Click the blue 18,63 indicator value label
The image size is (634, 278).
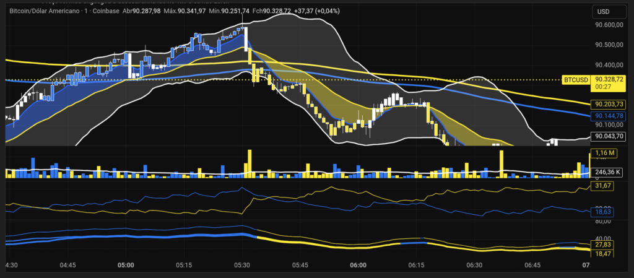[602, 212]
